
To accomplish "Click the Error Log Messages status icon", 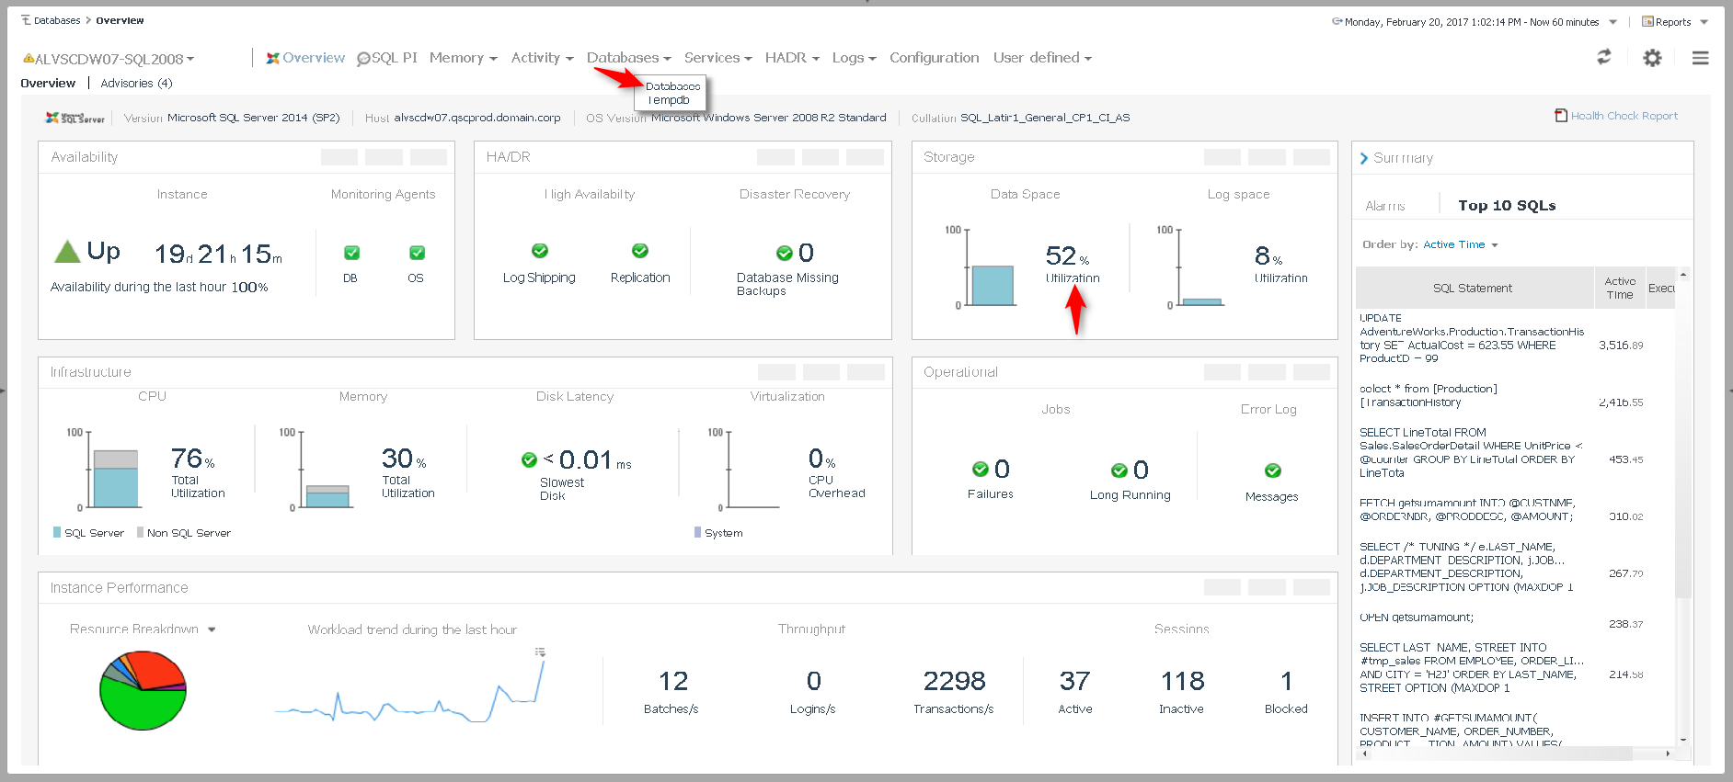I will tap(1272, 470).
